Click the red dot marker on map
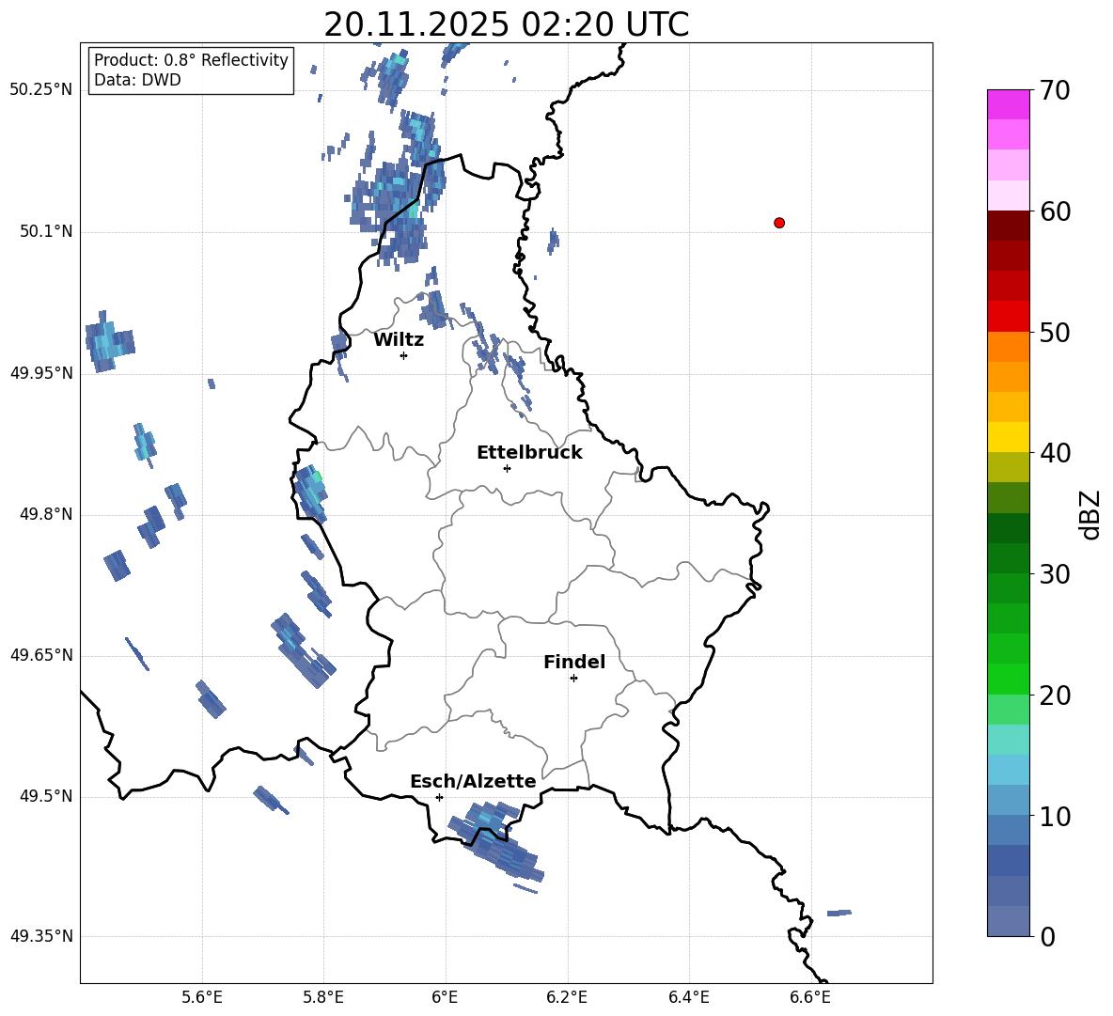 point(779,223)
